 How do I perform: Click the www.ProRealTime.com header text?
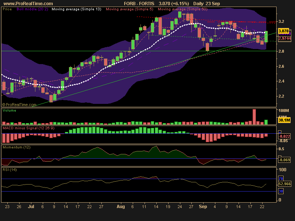click(28, 4)
